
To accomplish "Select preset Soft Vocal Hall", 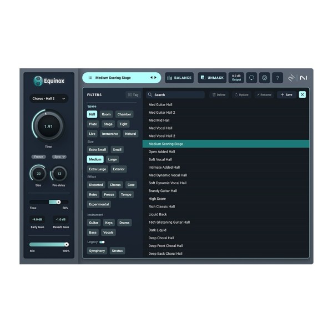I will tap(226, 159).
